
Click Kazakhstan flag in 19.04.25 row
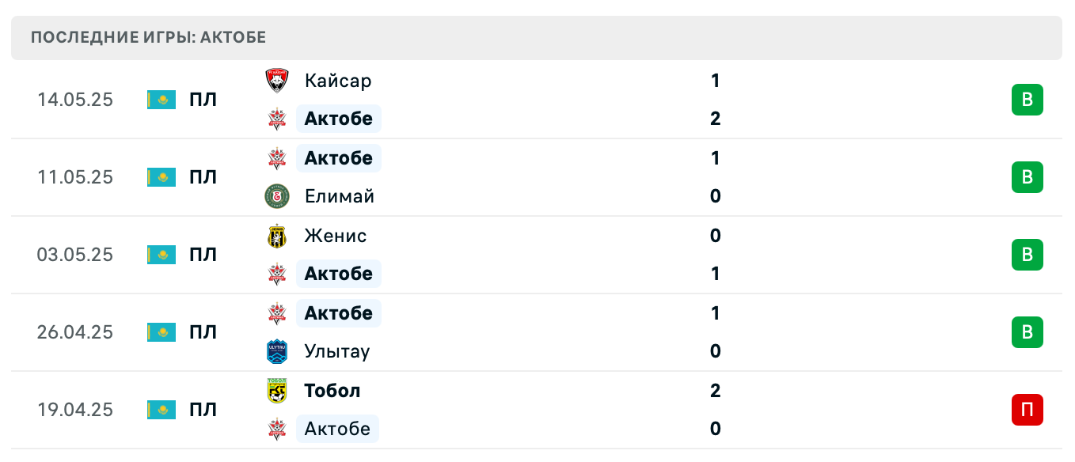pyautogui.click(x=161, y=410)
